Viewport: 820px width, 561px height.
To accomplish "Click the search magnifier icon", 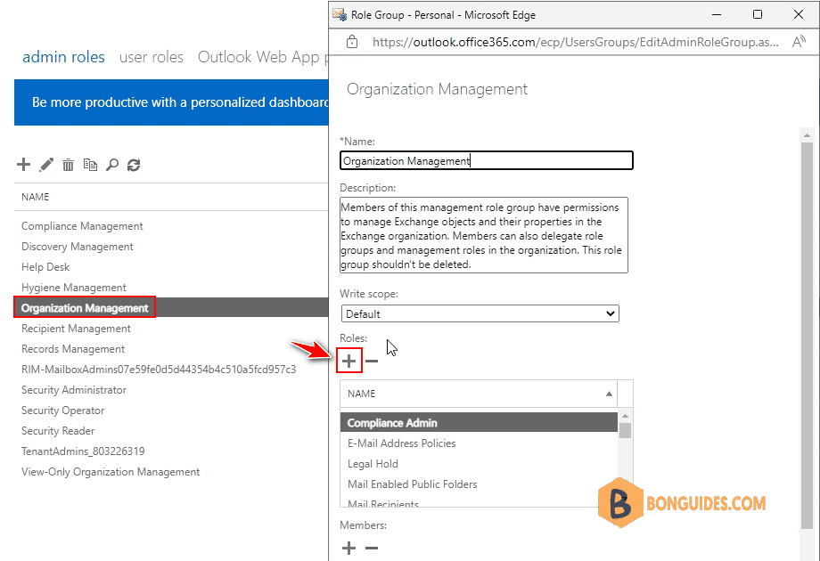I will point(112,165).
